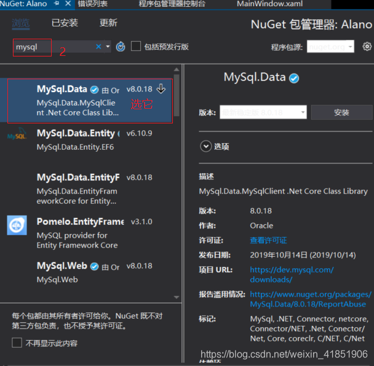
Task: Close the NuGet: Alano tab
Action: (68, 3)
